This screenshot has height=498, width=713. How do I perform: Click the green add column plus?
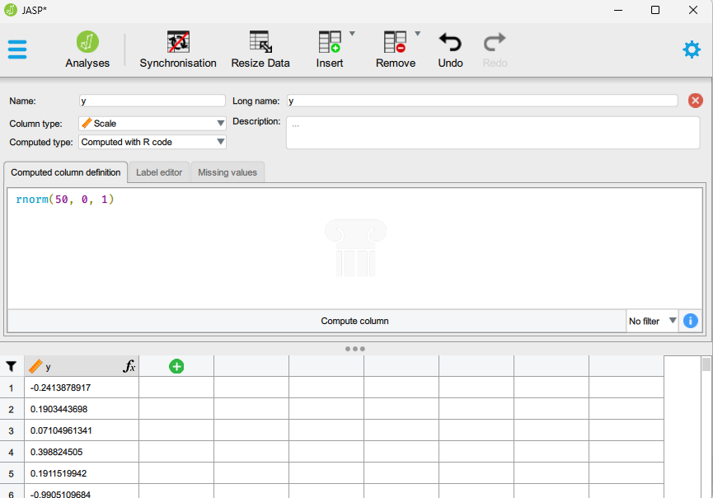[x=176, y=366]
